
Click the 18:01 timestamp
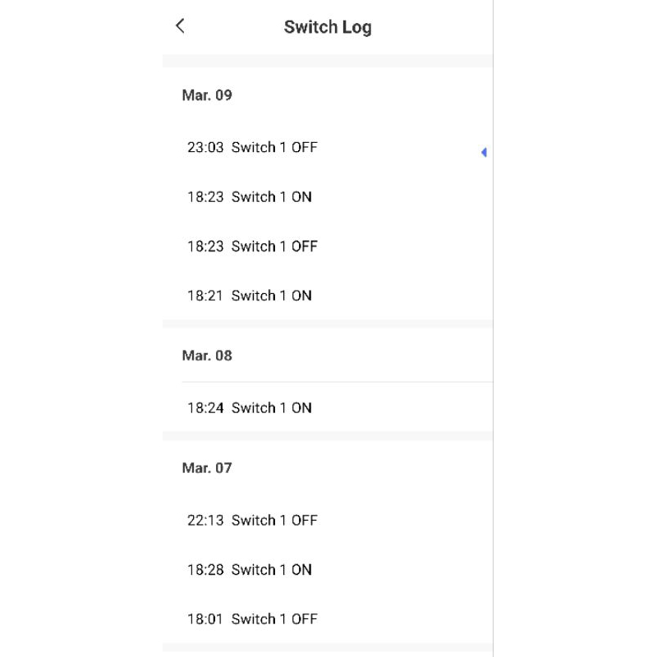click(205, 619)
